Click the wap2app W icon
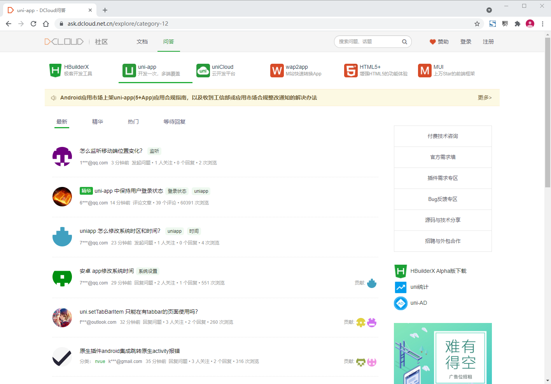Viewport: 551px width, 384px height. pos(277,70)
